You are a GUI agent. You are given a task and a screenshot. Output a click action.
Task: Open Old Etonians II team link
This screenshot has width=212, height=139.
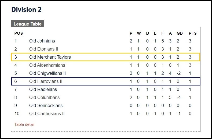[43, 49]
